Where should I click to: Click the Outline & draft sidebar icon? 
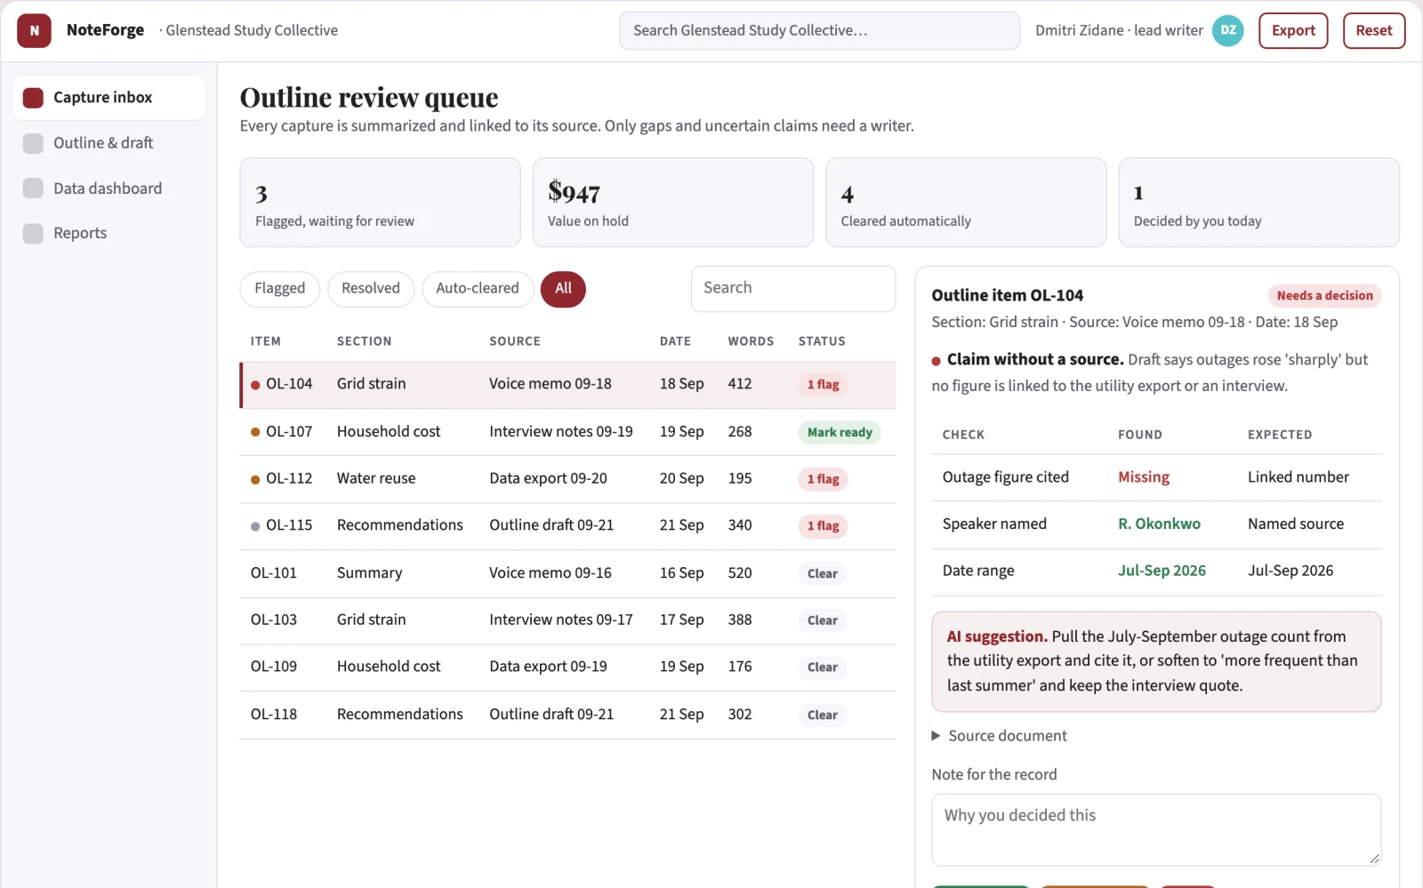(x=33, y=143)
